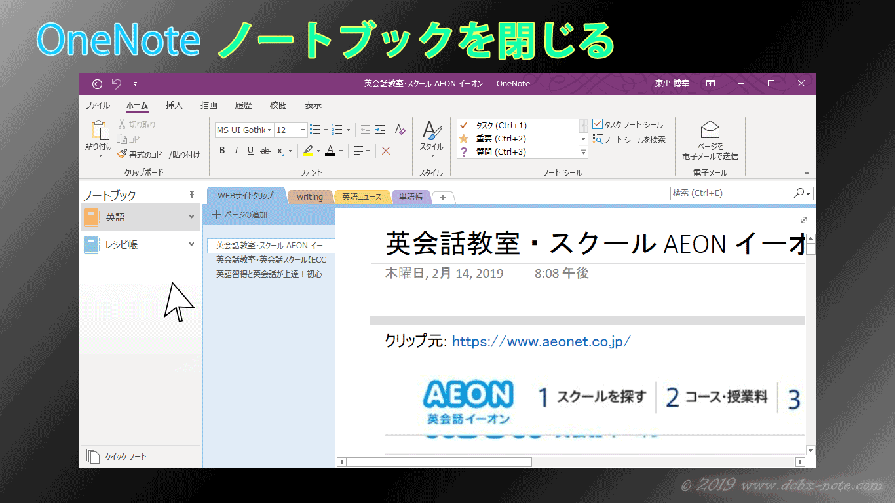Click the pin icon beside ノートブック
The height and width of the screenshot is (503, 895).
[x=192, y=195]
